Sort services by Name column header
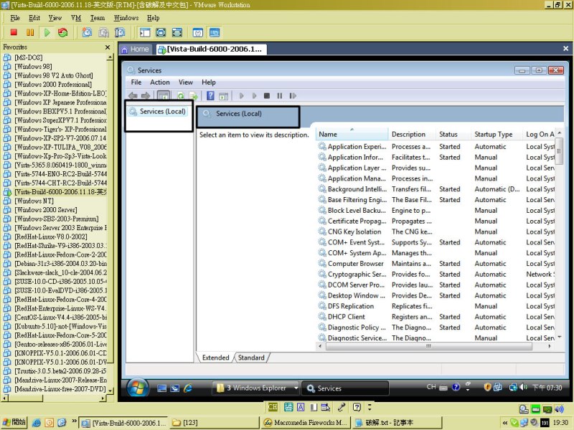574x430 pixels. [352, 134]
